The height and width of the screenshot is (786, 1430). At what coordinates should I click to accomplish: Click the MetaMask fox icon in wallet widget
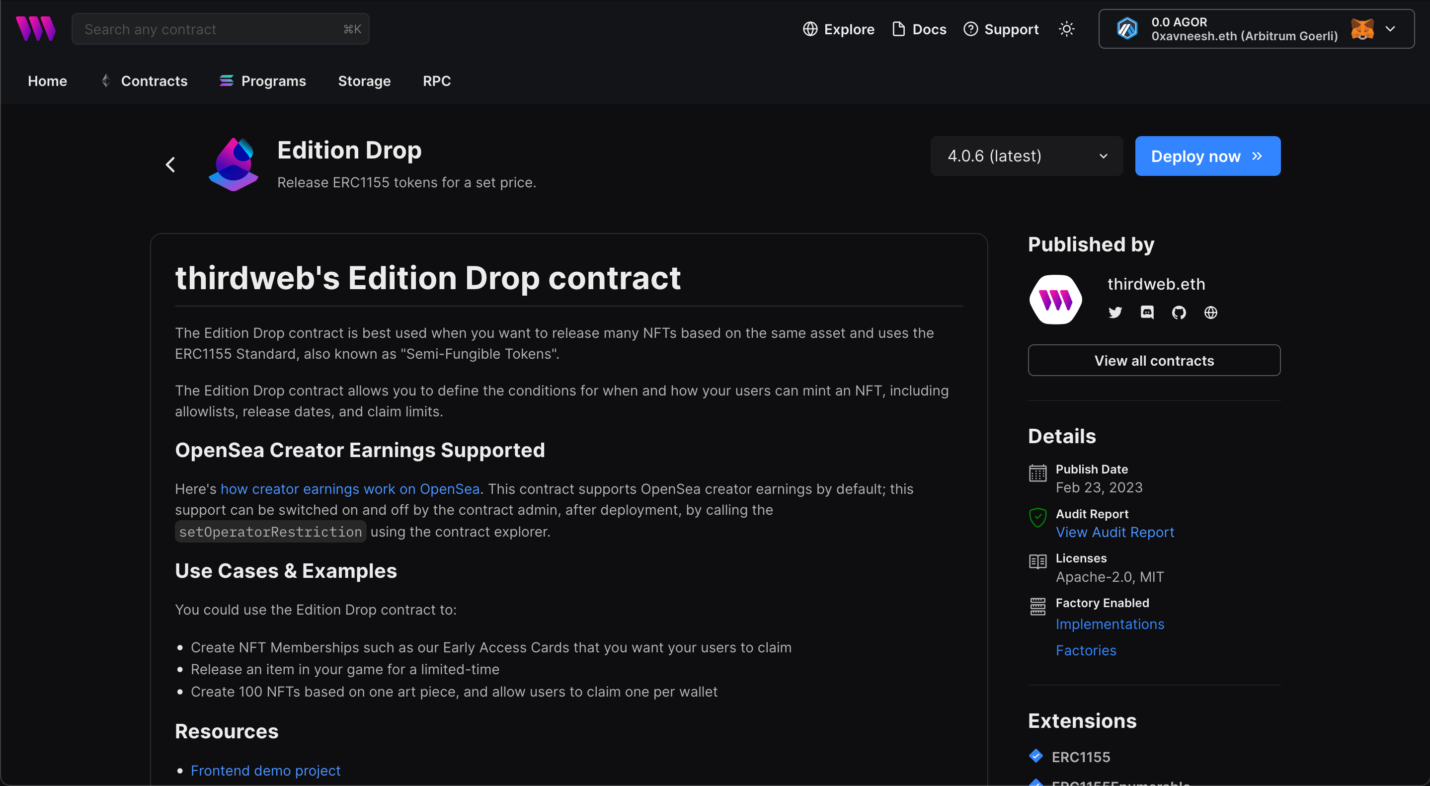1364,28
